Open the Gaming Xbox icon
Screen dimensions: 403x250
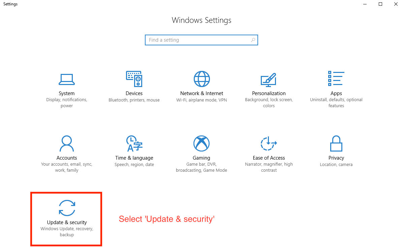click(x=201, y=143)
